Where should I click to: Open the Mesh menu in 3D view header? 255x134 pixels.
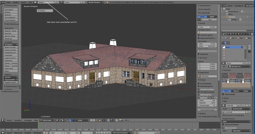point(36,120)
